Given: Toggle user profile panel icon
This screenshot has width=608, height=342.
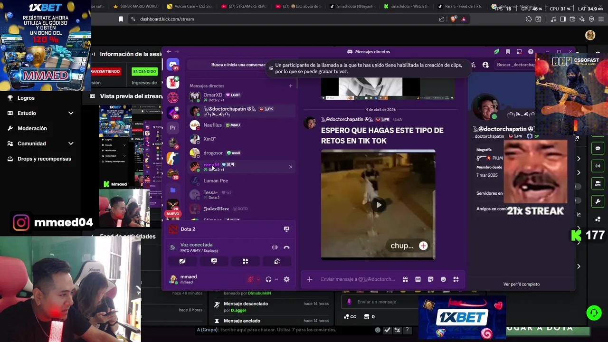Looking at the screenshot, I should 485,65.
